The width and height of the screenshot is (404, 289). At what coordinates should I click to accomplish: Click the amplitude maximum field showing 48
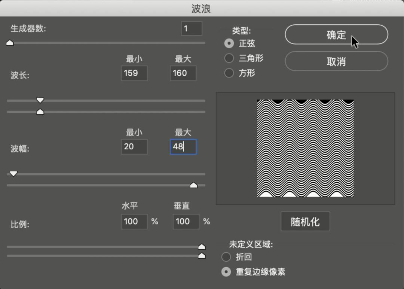183,147
